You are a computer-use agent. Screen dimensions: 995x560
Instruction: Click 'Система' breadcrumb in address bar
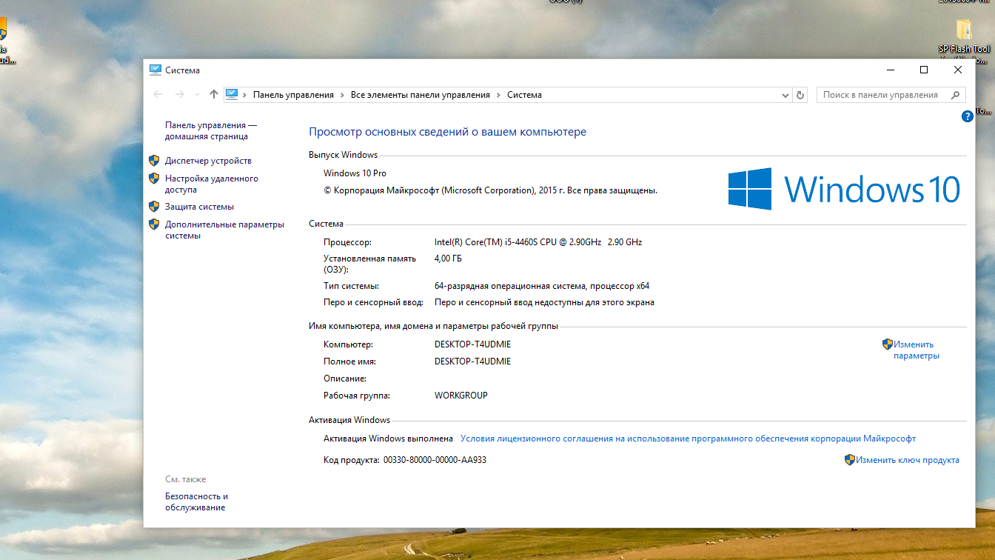tap(524, 95)
